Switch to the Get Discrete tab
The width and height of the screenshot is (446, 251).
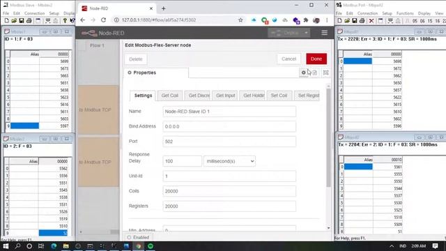(x=197, y=96)
